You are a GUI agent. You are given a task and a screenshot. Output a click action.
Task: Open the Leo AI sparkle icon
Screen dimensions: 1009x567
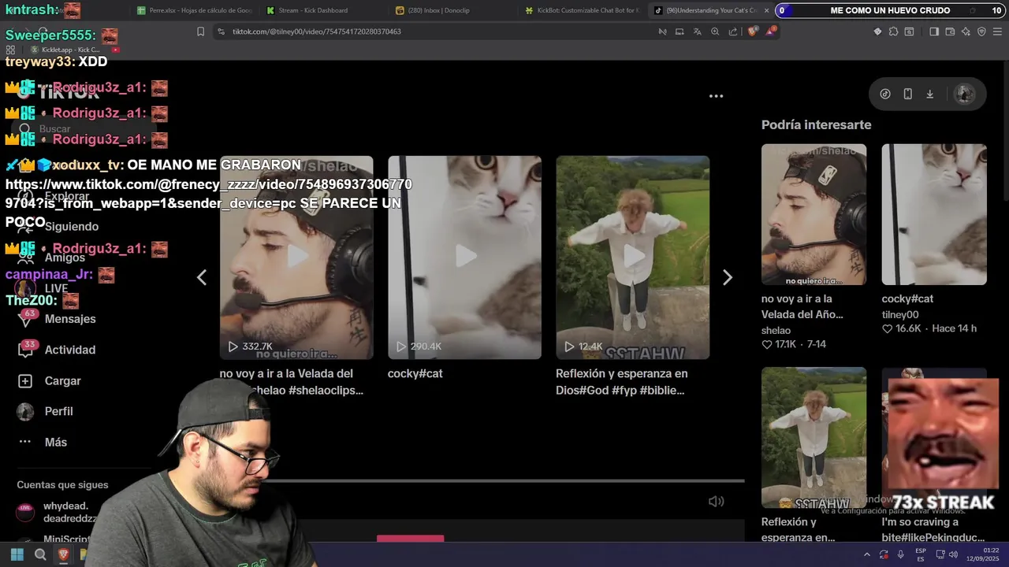coord(966,31)
